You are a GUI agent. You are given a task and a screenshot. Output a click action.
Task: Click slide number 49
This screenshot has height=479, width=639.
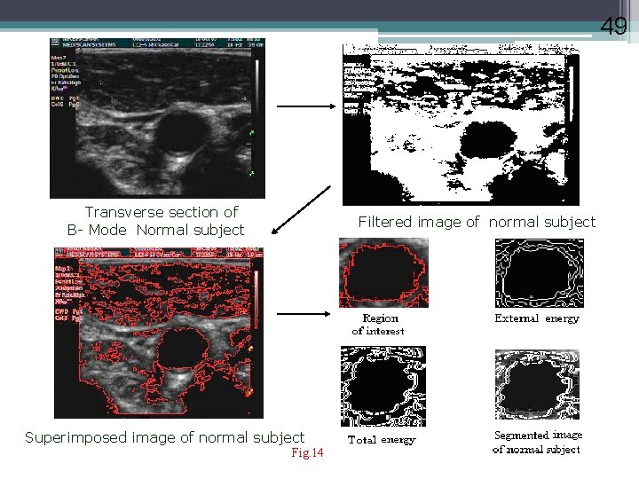pos(613,26)
